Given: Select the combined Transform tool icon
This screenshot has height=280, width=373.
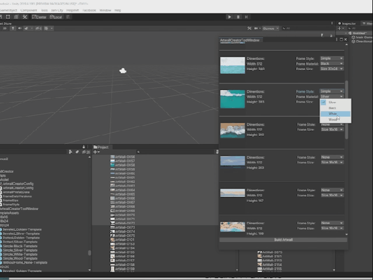Looking at the screenshot, I should pos(16,17).
